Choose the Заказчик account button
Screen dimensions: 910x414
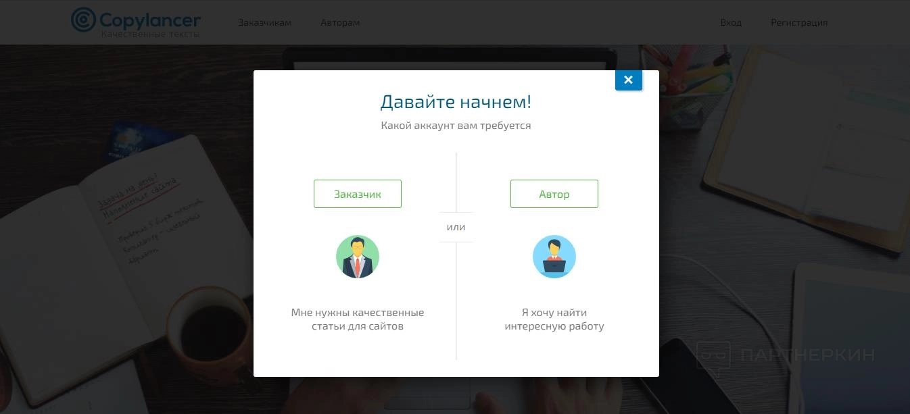[x=358, y=194]
